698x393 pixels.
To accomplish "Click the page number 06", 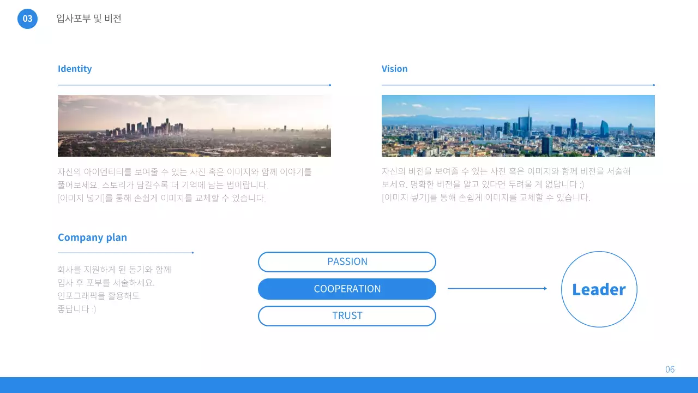I will coord(670,370).
